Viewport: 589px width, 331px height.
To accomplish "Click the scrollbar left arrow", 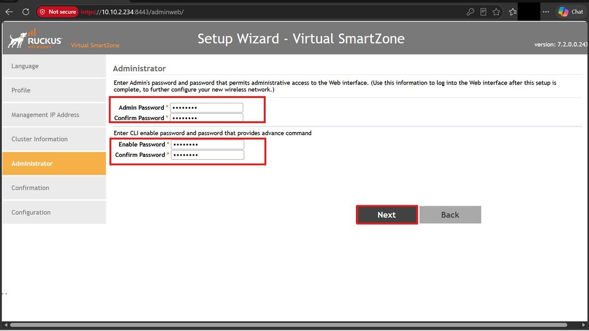I will (6, 325).
